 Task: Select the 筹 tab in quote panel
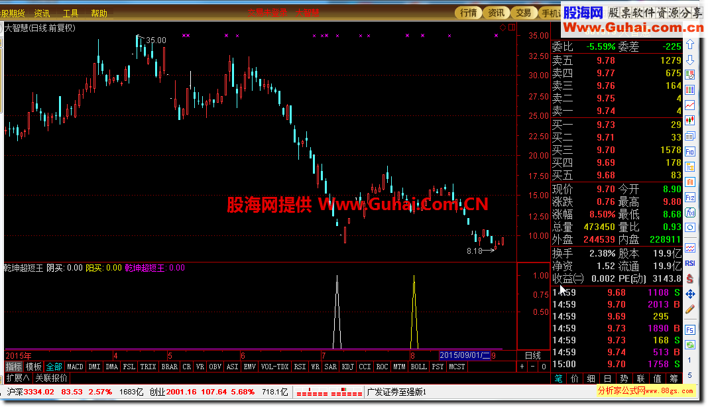click(674, 378)
